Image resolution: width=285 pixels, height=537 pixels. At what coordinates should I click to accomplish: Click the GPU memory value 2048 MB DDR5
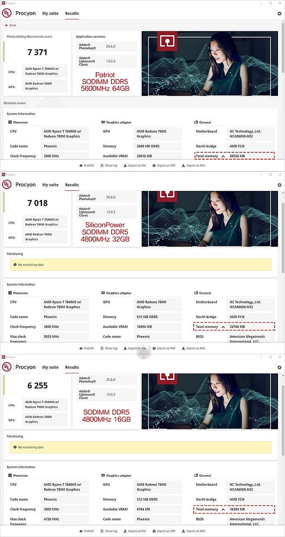pos(148,146)
